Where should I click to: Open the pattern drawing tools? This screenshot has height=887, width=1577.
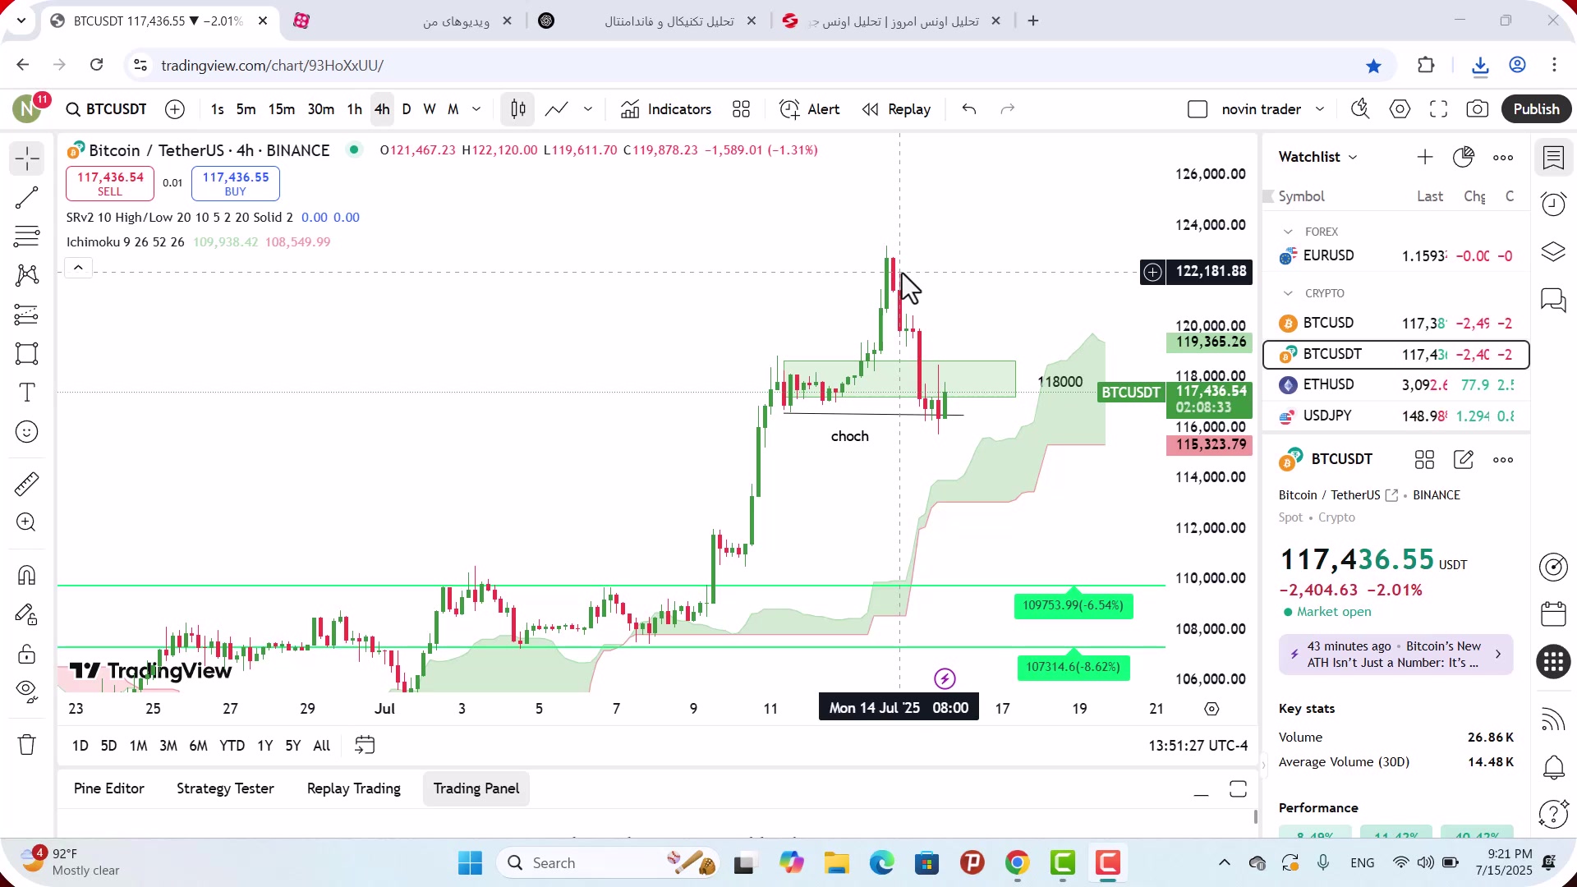pyautogui.click(x=27, y=275)
